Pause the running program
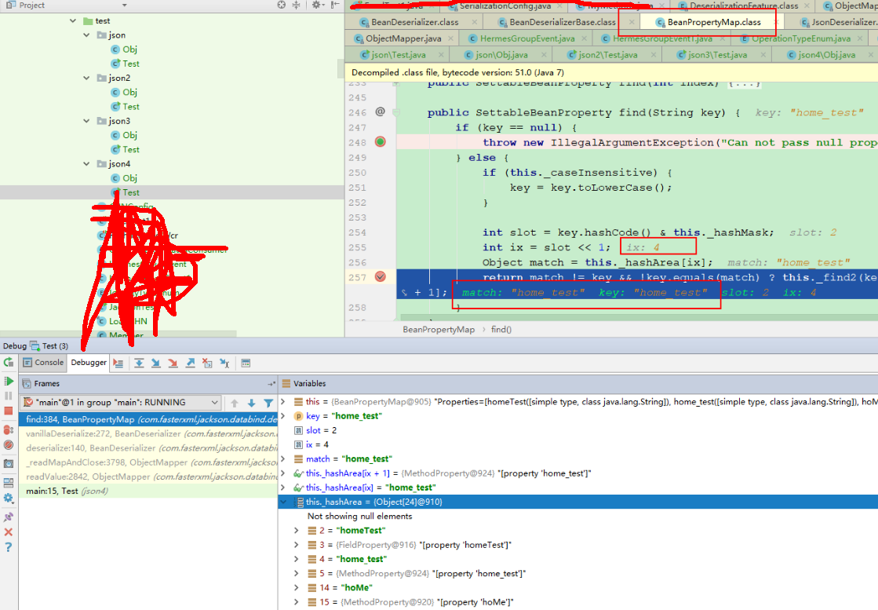This screenshot has height=610, width=878. tap(9, 396)
